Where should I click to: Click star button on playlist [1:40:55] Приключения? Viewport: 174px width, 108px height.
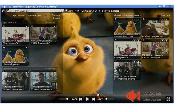134,62
